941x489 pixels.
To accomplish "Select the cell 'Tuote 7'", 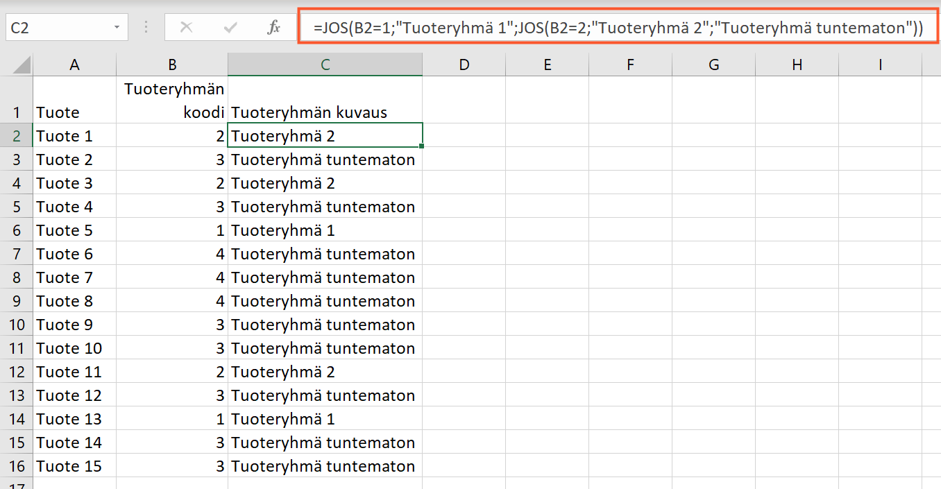I will tap(75, 277).
